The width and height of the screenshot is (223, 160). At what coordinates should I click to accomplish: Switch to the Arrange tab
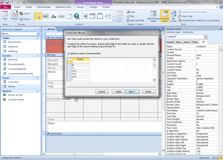pyautogui.click(x=93, y=7)
